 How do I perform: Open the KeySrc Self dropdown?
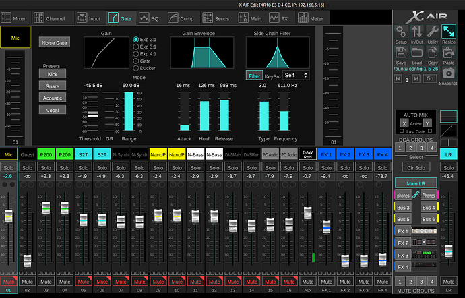297,76
